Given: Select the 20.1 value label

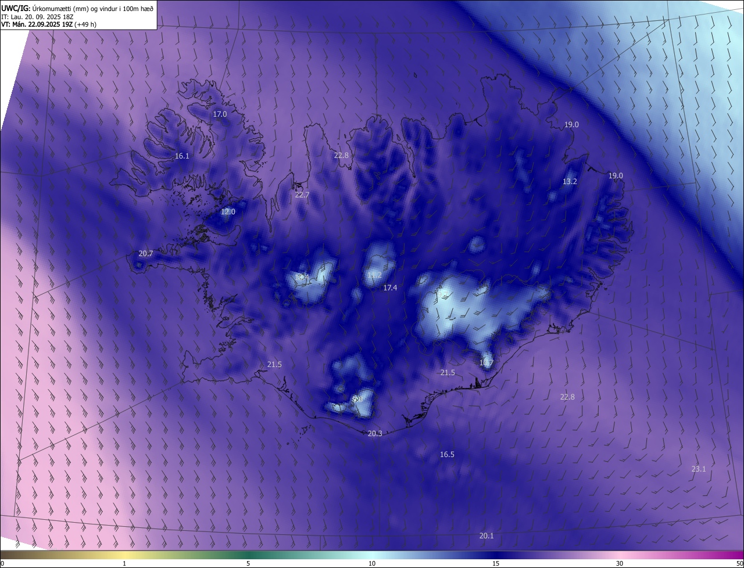Looking at the screenshot, I should 487,536.
